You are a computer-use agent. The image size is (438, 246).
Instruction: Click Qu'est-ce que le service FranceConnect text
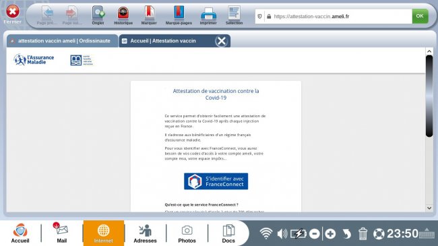click(201, 205)
